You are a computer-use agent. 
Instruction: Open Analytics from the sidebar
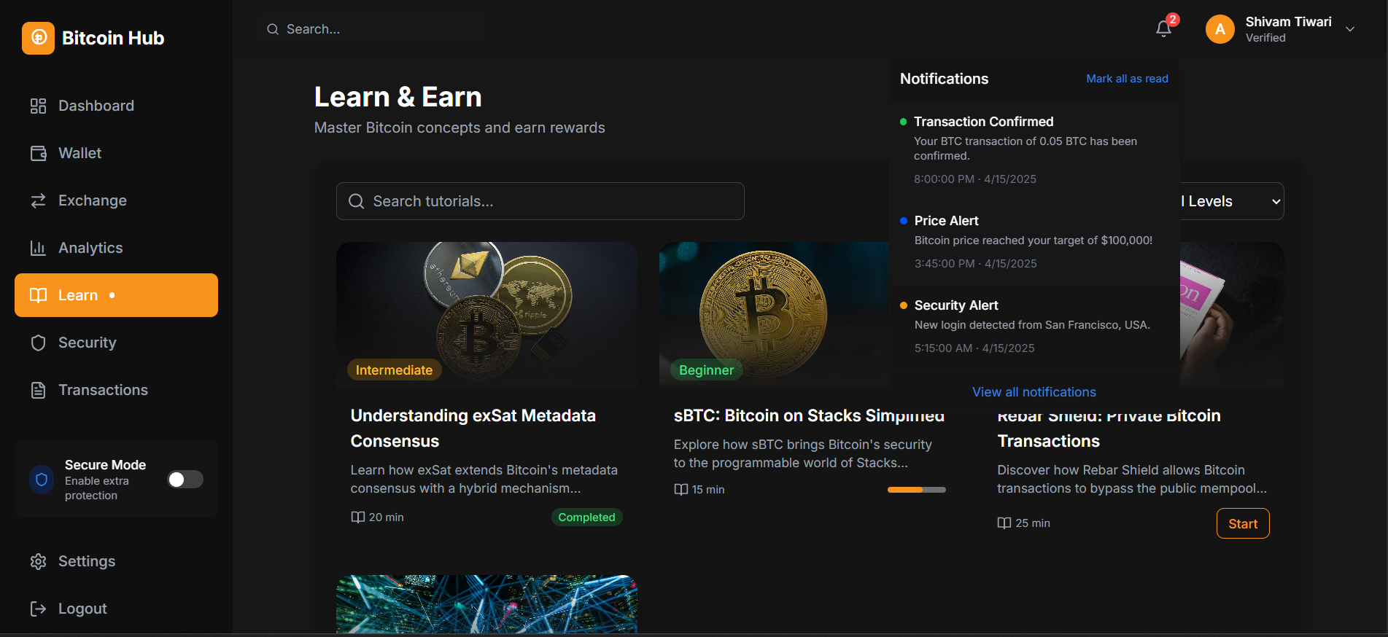[117, 248]
